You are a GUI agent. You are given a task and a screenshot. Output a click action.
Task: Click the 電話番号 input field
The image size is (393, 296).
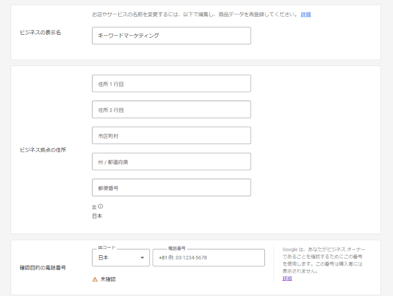pyautogui.click(x=209, y=258)
